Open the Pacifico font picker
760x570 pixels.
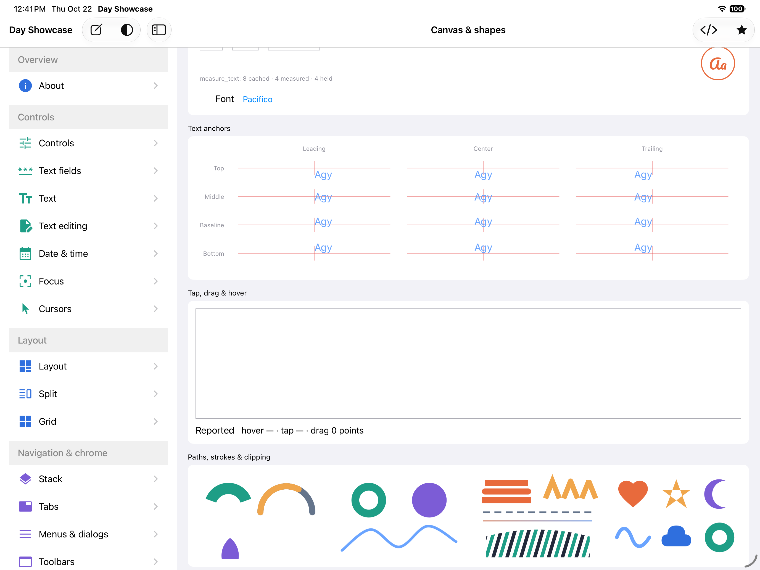click(257, 99)
